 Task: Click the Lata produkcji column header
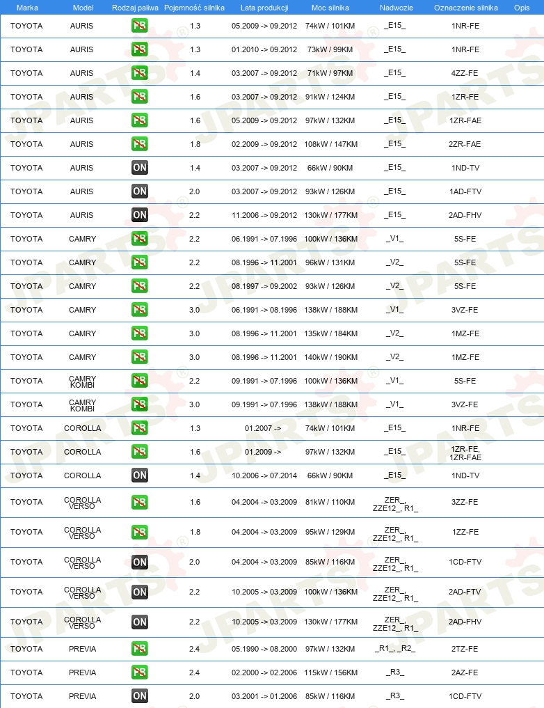click(x=264, y=8)
